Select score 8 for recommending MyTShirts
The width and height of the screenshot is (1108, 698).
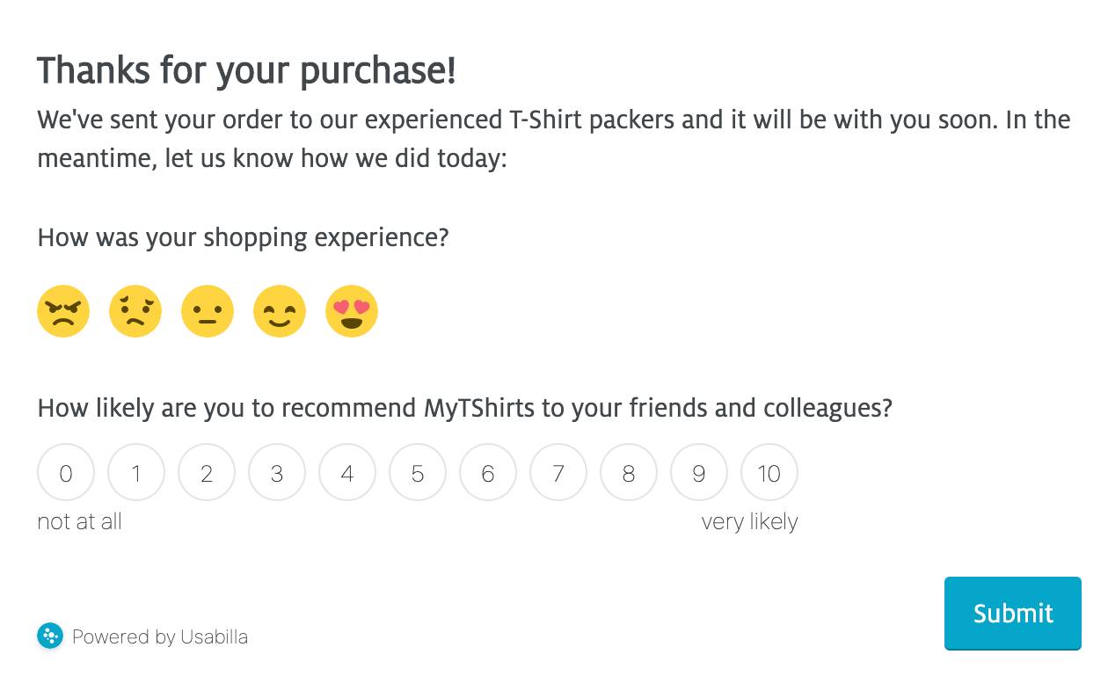[629, 473]
